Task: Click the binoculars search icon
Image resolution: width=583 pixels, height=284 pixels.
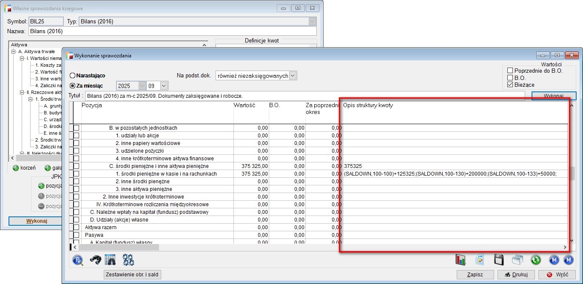Action: pyautogui.click(x=94, y=260)
